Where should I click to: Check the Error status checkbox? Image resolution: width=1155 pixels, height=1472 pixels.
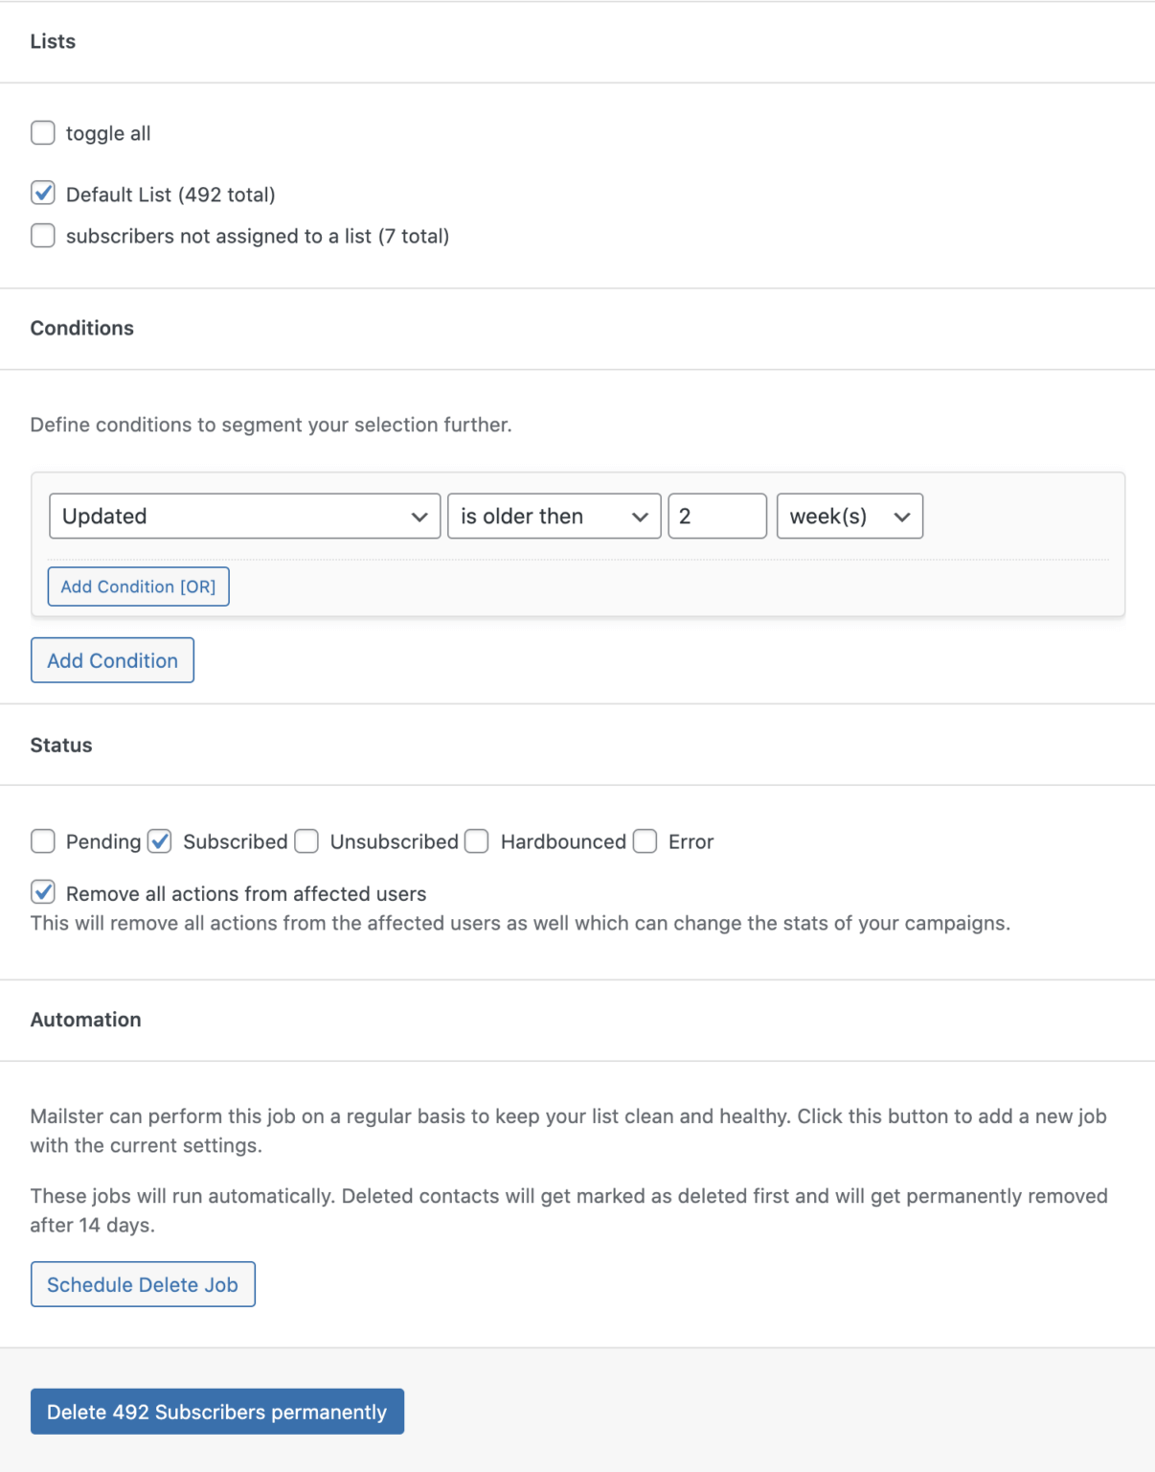644,840
